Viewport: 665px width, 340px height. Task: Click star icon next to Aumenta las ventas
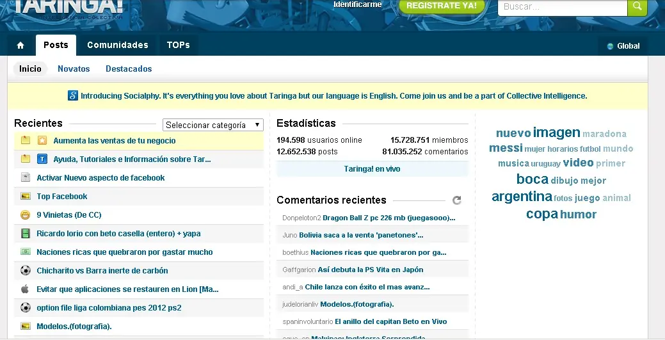42,140
